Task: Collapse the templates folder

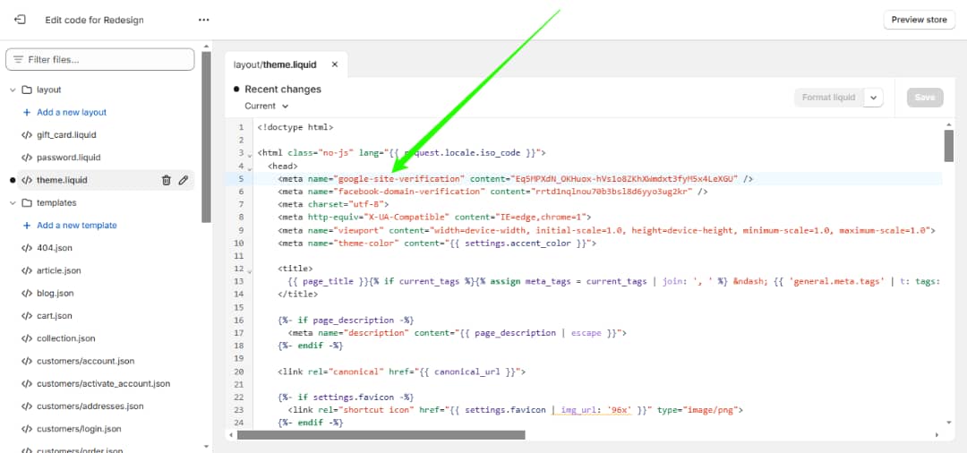Action: coord(13,202)
